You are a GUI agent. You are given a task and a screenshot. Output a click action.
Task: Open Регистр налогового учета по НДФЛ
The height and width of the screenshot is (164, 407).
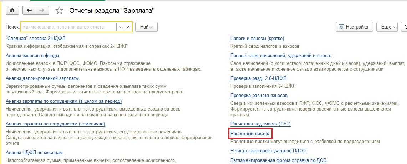pos(269,150)
